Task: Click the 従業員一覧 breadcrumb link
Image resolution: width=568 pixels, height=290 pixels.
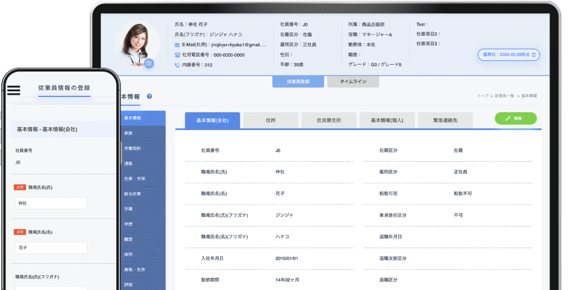Action: (505, 96)
